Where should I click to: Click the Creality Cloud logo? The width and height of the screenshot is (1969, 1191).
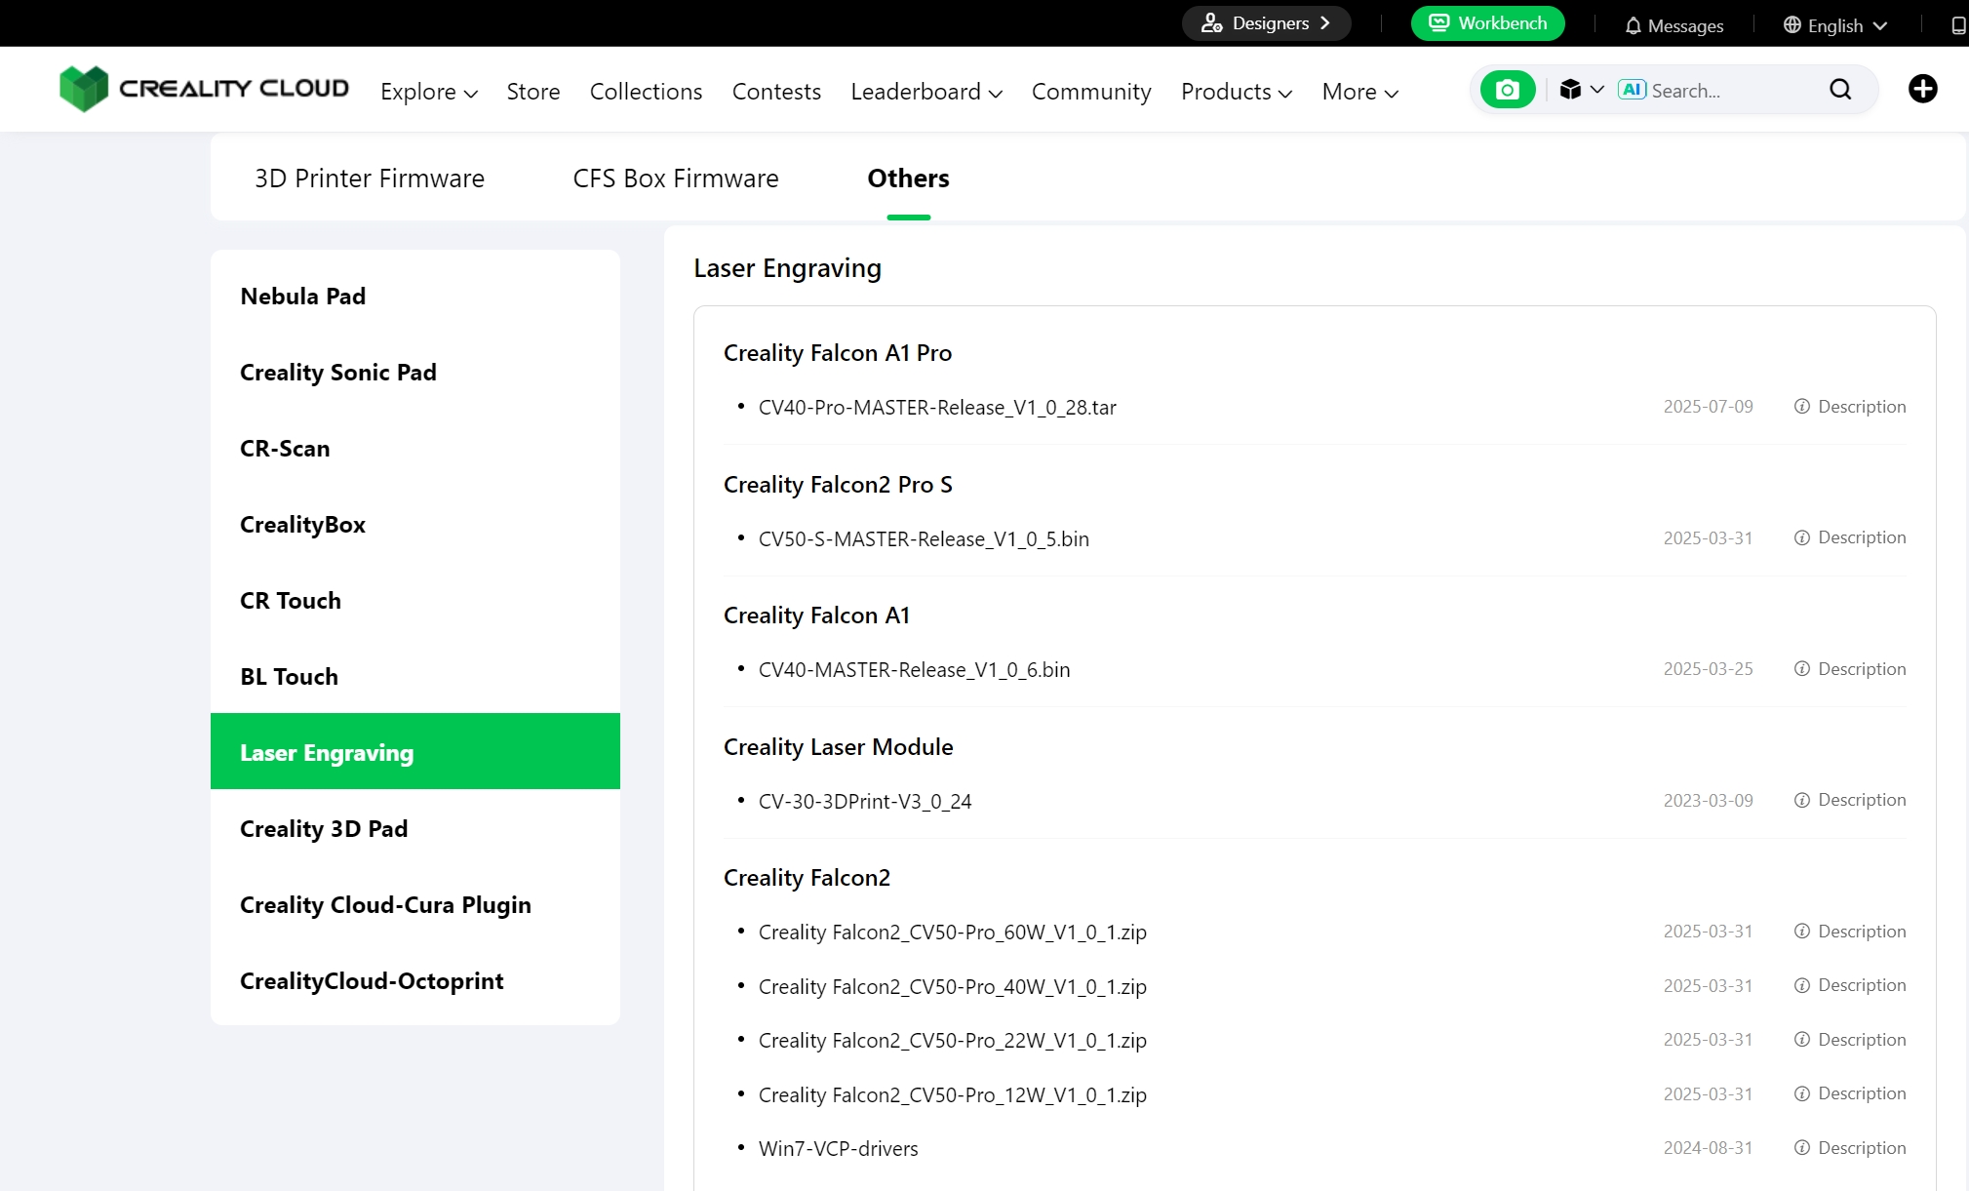(x=204, y=89)
